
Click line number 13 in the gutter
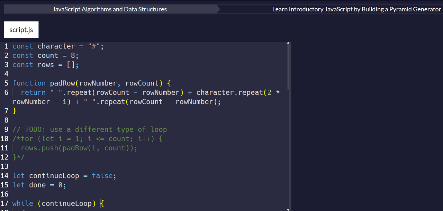[x=4, y=167]
